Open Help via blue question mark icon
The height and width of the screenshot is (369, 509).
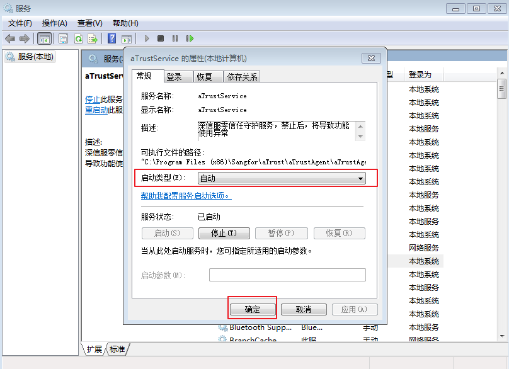click(x=112, y=38)
